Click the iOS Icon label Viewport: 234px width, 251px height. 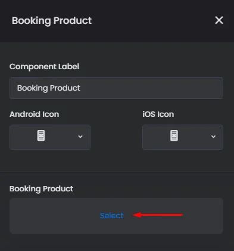pos(158,114)
